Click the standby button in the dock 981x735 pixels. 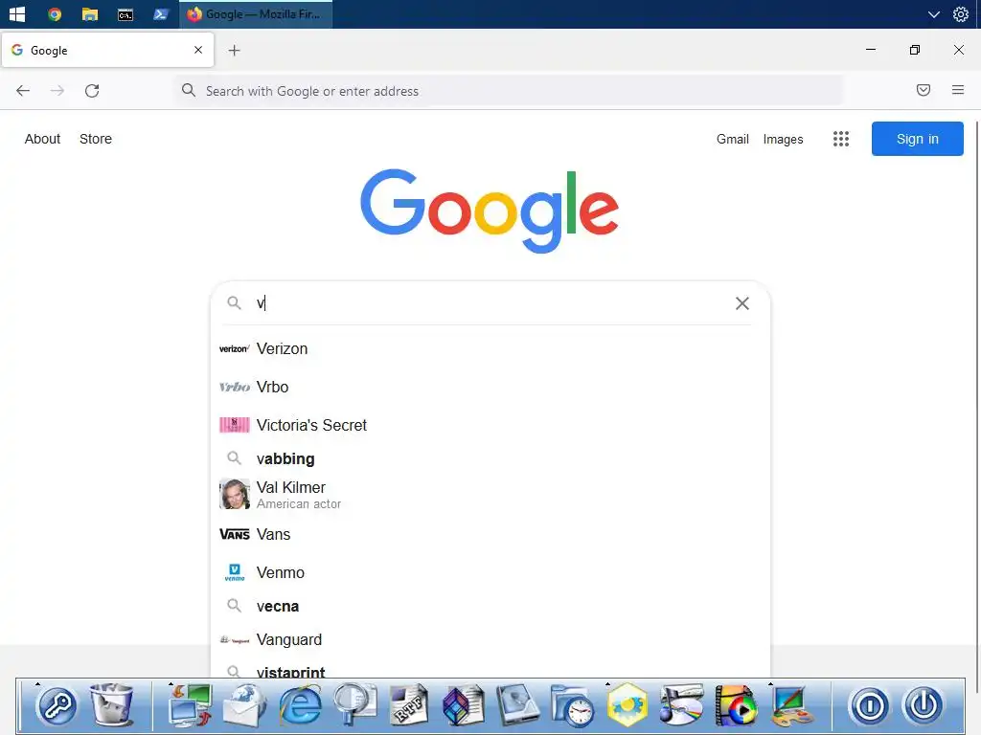tap(869, 705)
